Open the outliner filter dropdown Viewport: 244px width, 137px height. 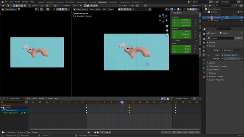pyautogui.click(x=237, y=6)
